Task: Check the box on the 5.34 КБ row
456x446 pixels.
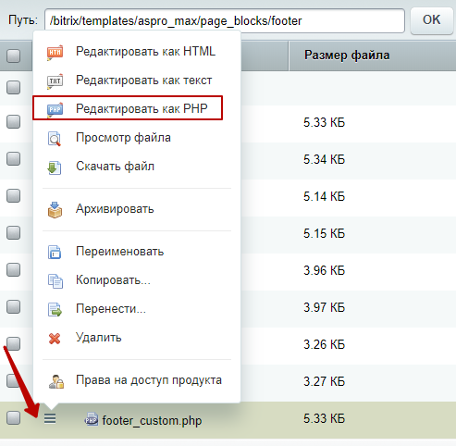Action: 14,158
